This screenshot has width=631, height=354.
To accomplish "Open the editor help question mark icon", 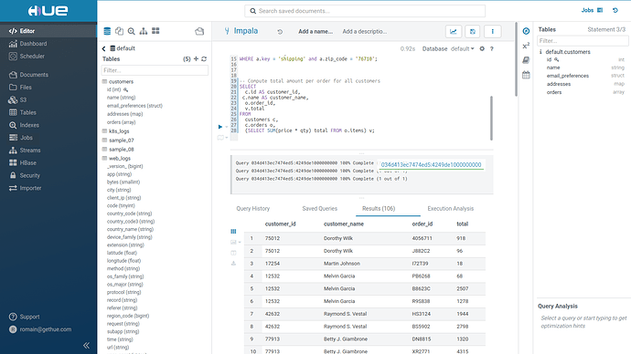I will 492,48.
